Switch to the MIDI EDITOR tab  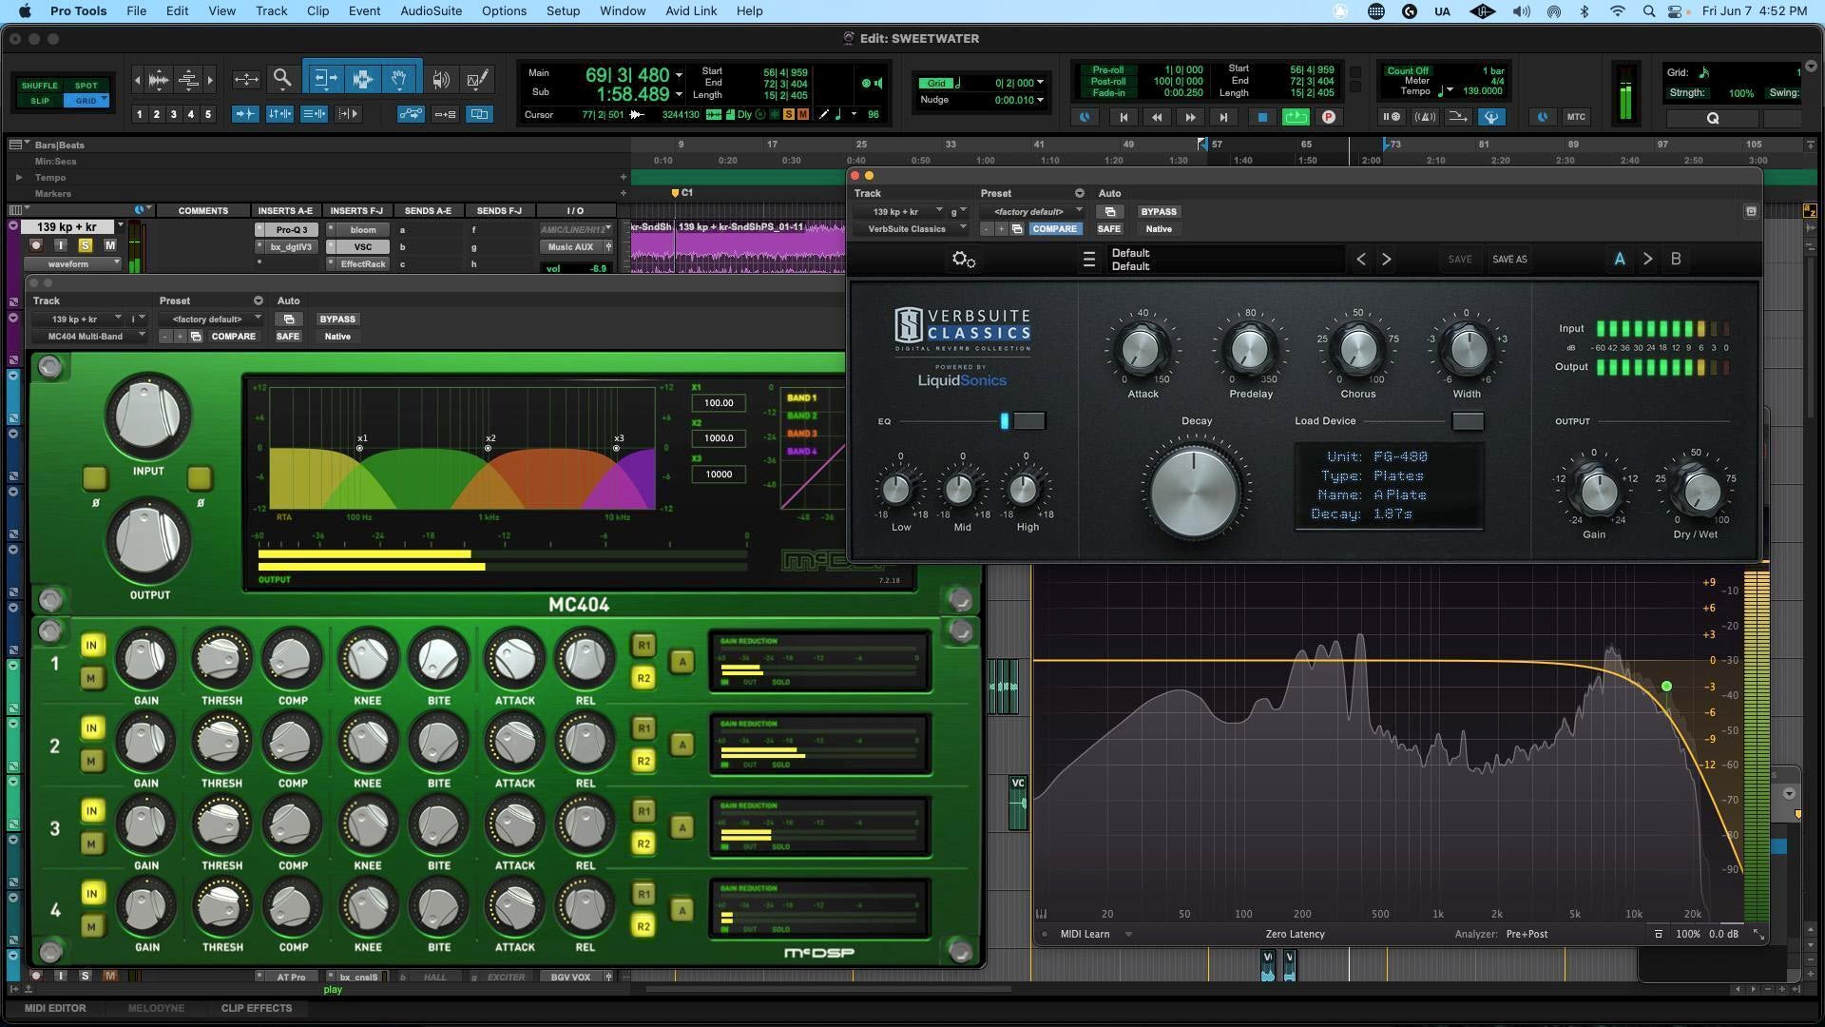pyautogui.click(x=56, y=1008)
